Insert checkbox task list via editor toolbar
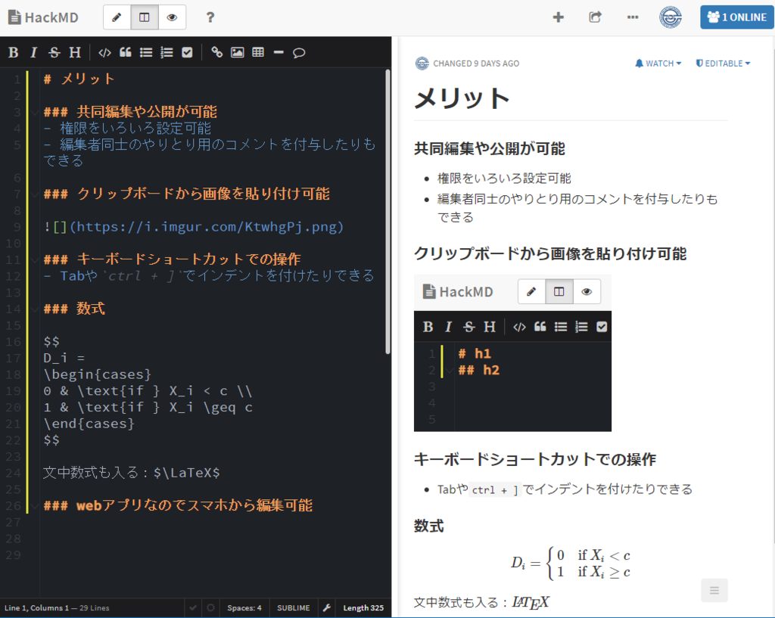The width and height of the screenshot is (775, 618). (187, 52)
